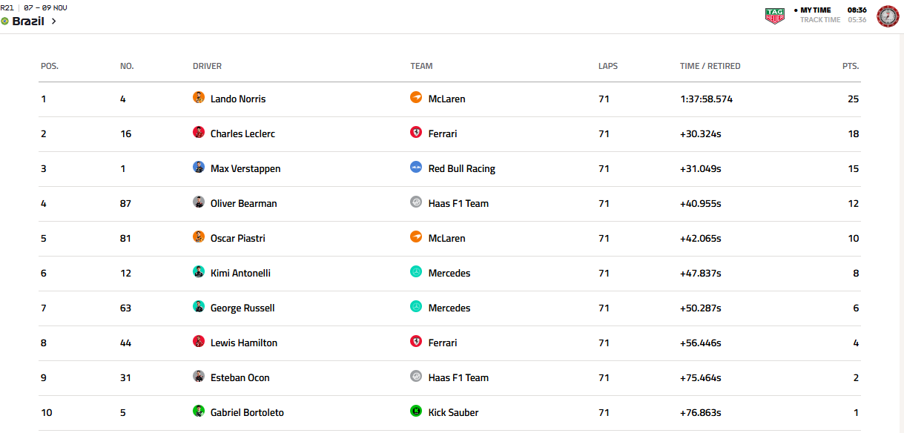Open Max Verstappen's driver link

tap(245, 168)
